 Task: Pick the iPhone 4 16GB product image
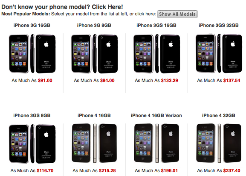pyautogui.click(x=95, y=143)
